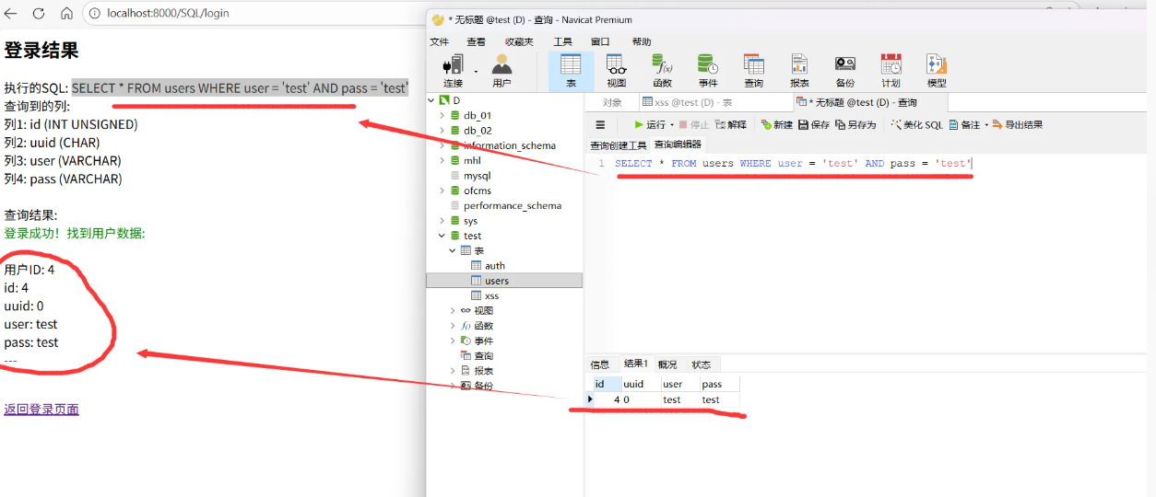1156x497 pixels.
Task: Select the 备份 (Backup) toolbar icon
Action: point(844,70)
